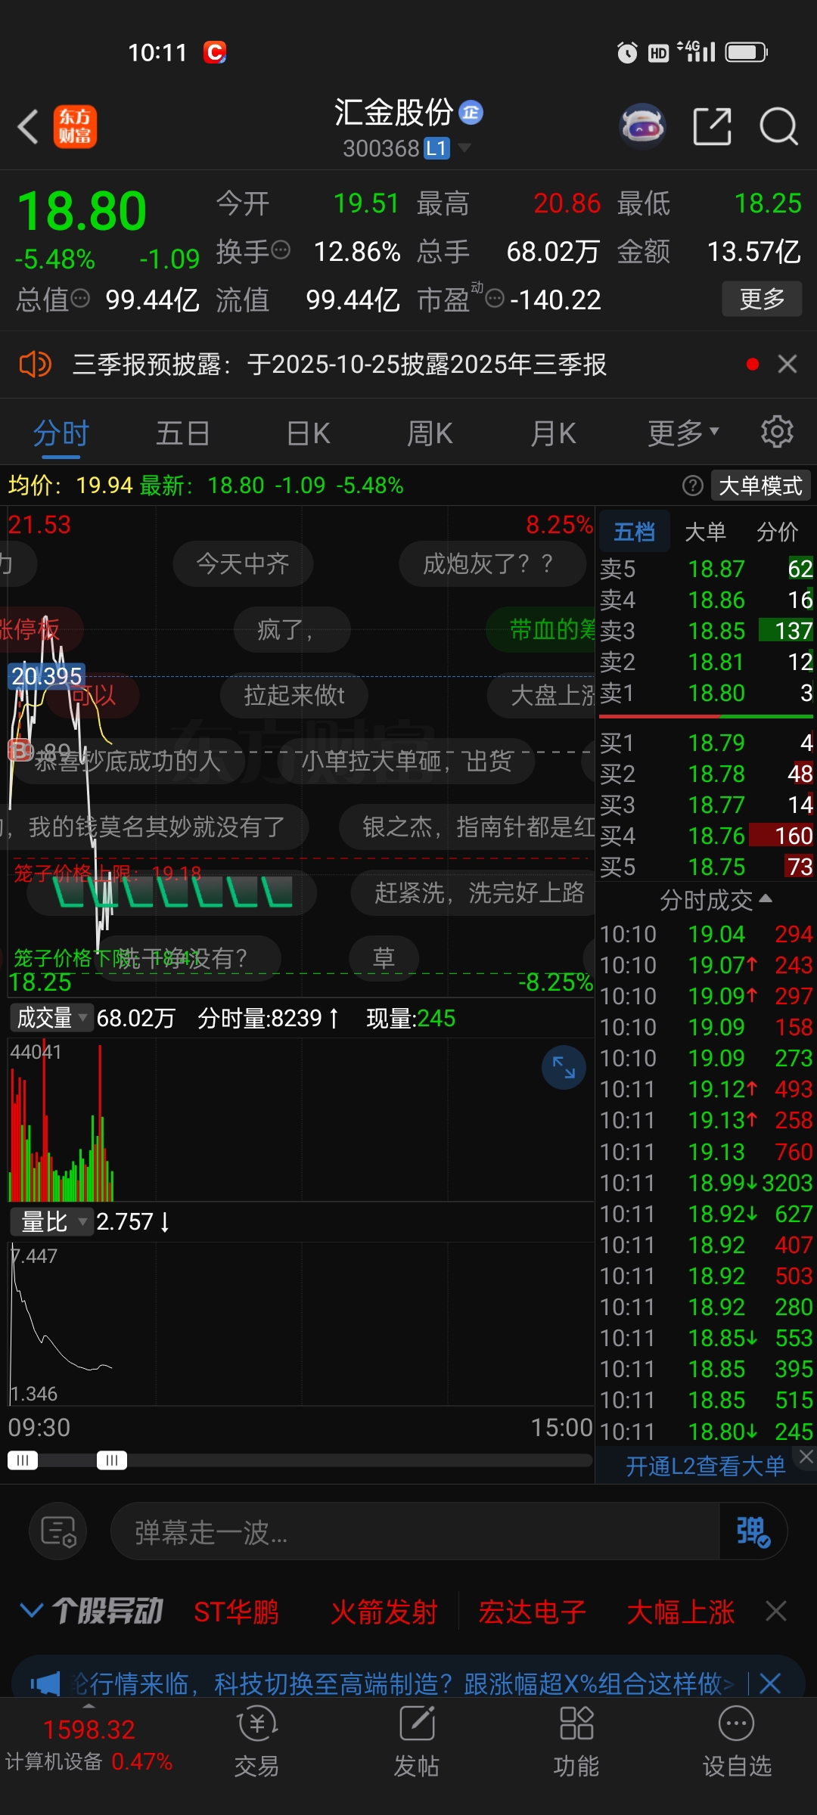Tap the L1 level badge
This screenshot has width=817, height=1815.
click(x=436, y=148)
